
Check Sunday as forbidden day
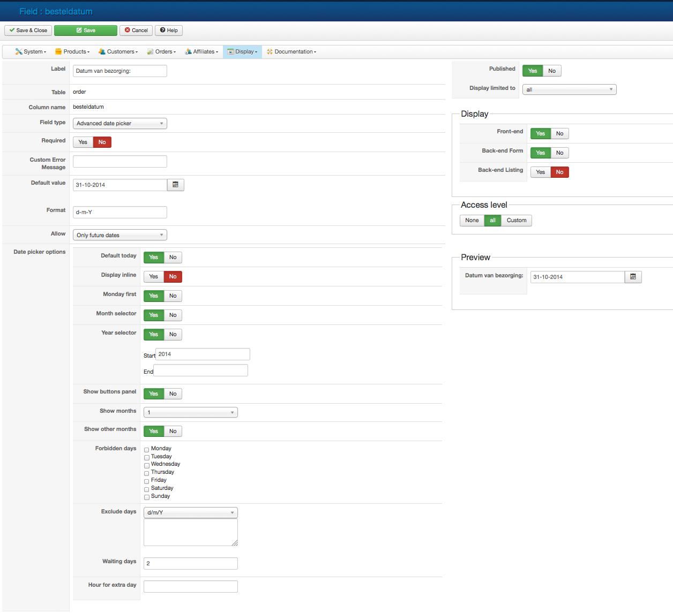tap(147, 497)
